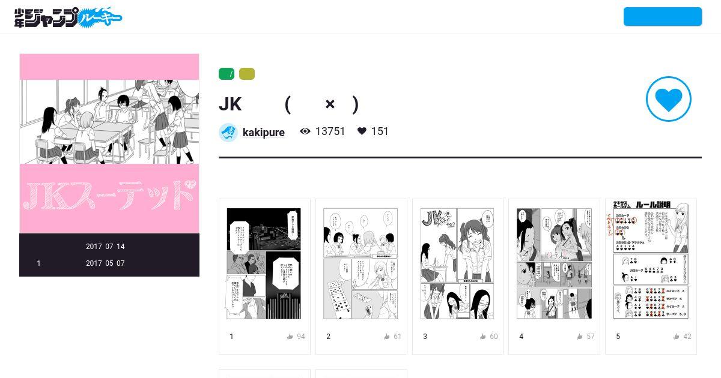Open the kakipure author avatar icon
This screenshot has width=721, height=378.
point(228,133)
